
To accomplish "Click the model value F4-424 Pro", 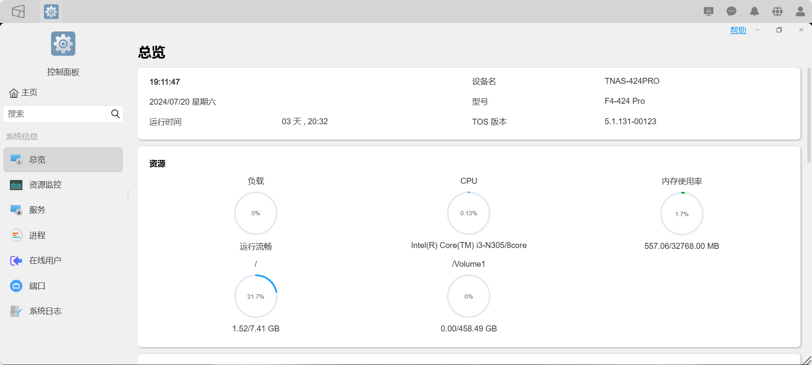I will click(x=625, y=101).
